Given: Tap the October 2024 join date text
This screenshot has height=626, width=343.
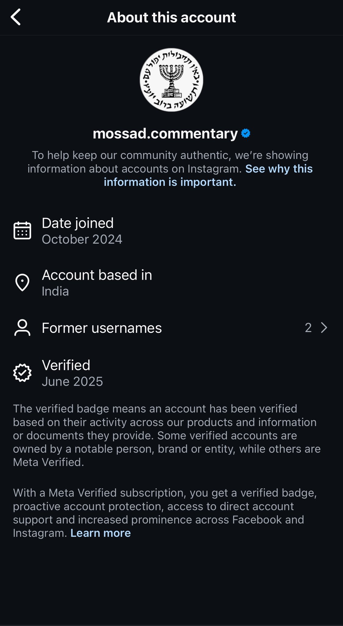Looking at the screenshot, I should point(82,239).
